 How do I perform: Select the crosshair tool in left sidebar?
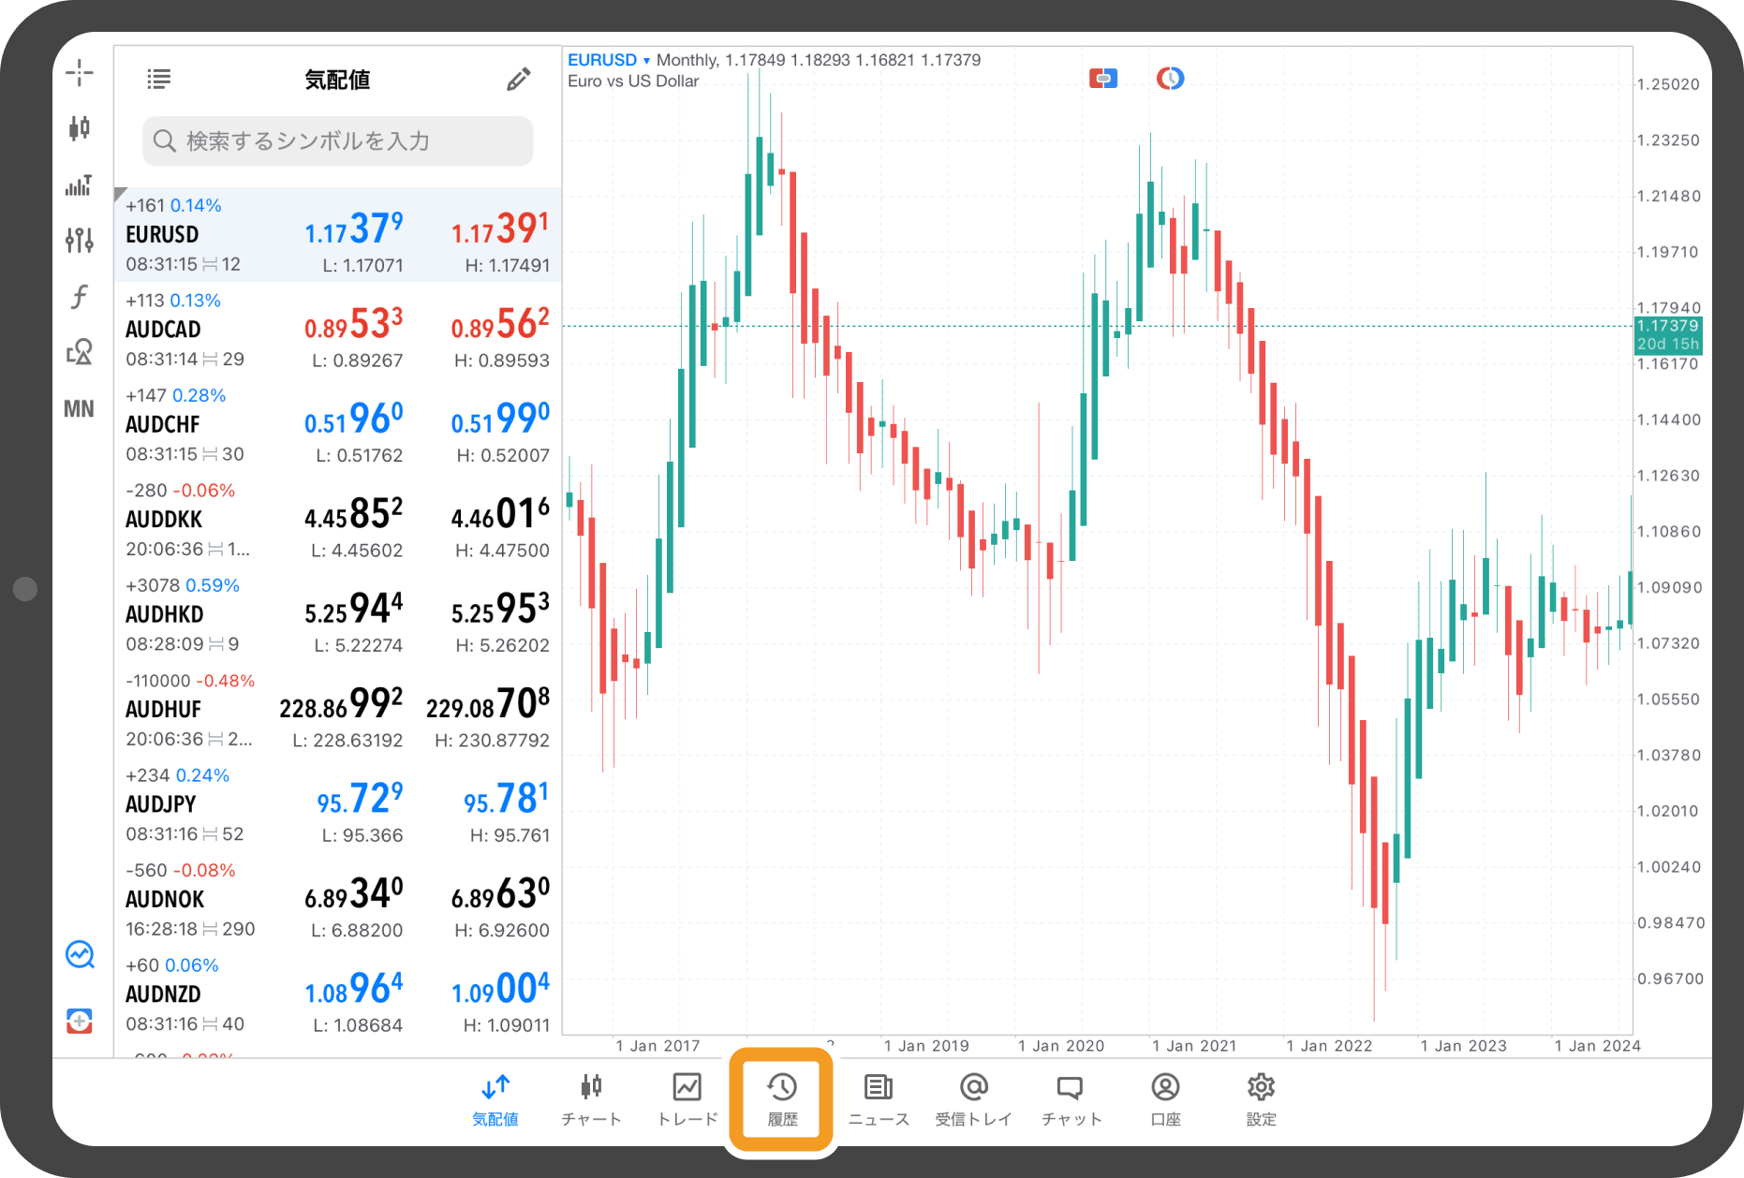coord(80,73)
